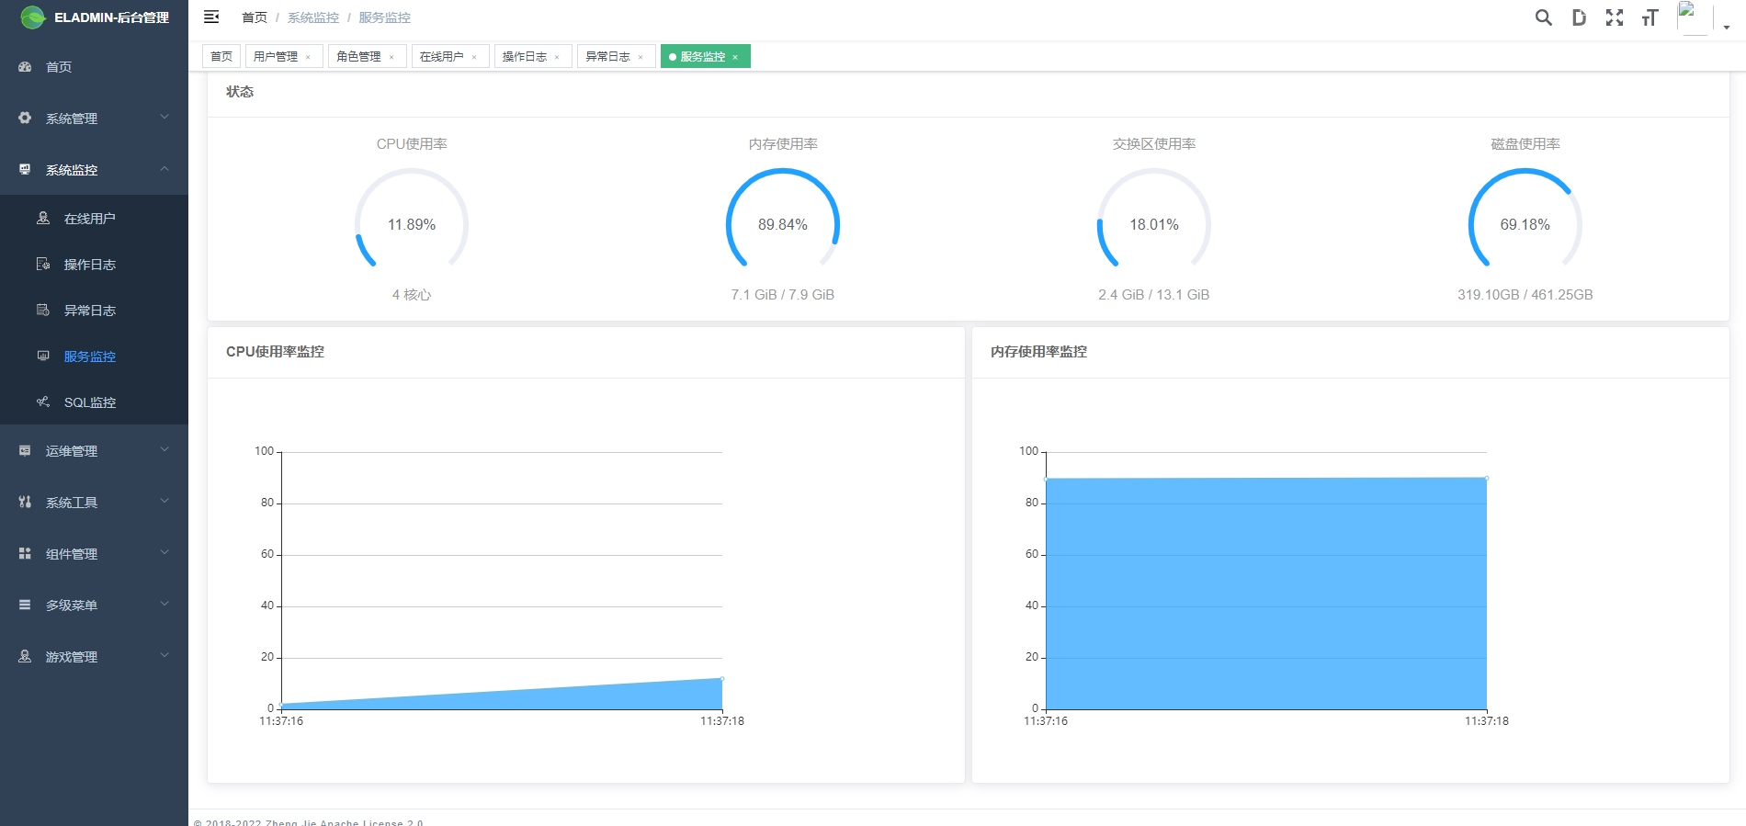Screen dimensions: 1746x826
Task: Close the 在线用户 tab
Action: coord(474,57)
